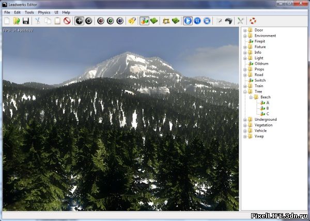Open the UI menu

click(56, 12)
